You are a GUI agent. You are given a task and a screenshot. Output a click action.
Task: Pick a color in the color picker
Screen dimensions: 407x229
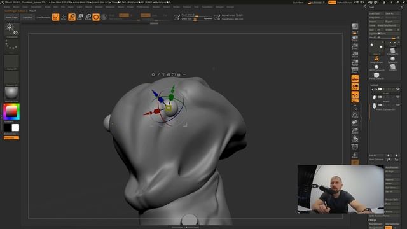coord(11,112)
